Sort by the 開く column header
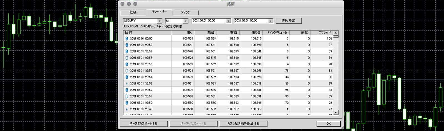This screenshot has height=131, width=444. coord(183,33)
